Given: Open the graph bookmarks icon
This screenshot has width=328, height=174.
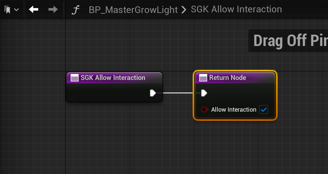Looking at the screenshot, I should pos(7,10).
